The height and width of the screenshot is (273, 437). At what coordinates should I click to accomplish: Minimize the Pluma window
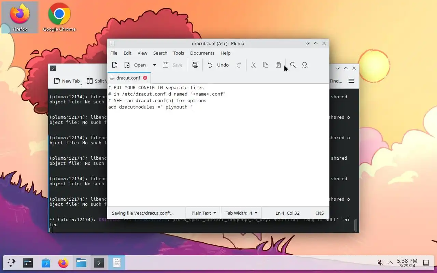click(x=308, y=43)
